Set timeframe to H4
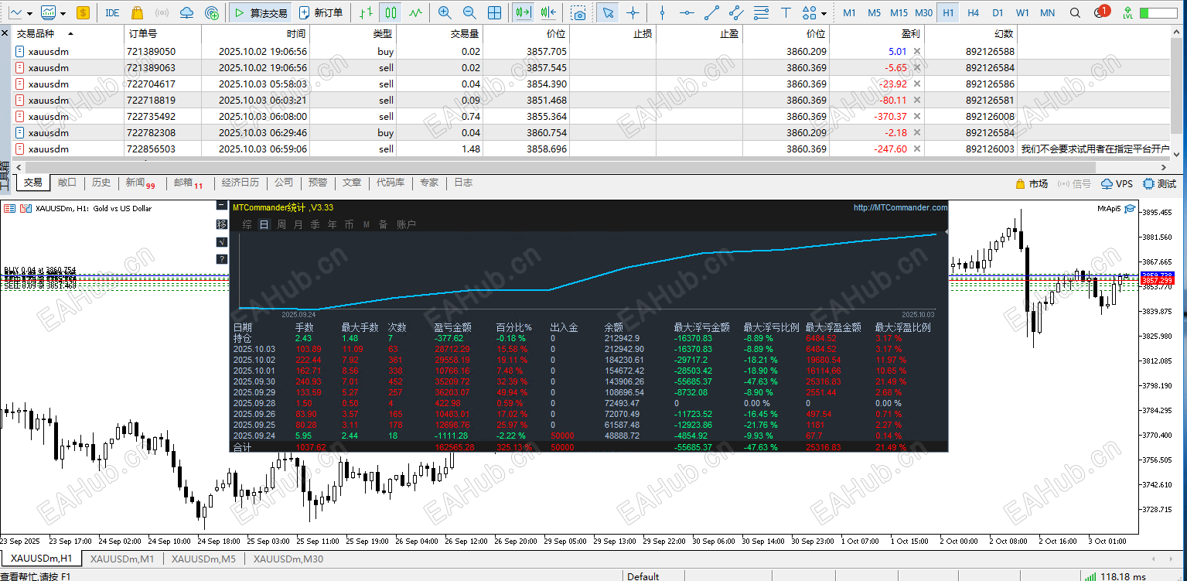1187x581 pixels. [973, 12]
